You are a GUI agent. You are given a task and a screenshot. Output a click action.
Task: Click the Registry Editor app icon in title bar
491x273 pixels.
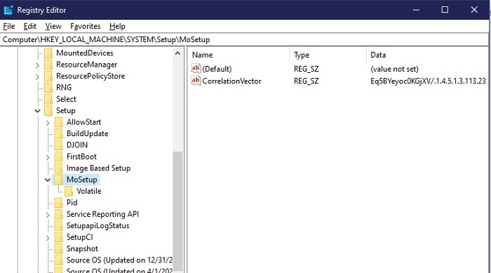click(x=8, y=10)
